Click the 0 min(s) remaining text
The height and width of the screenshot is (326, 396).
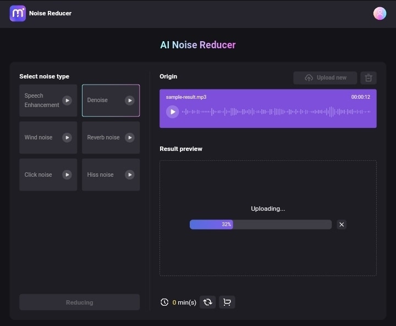click(x=184, y=302)
